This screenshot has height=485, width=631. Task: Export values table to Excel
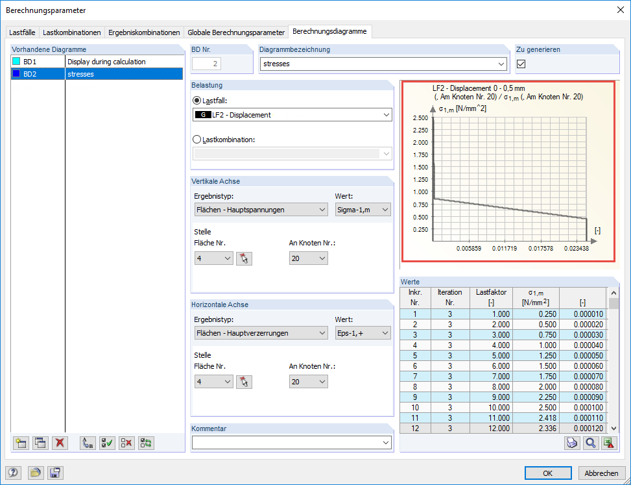[x=609, y=443]
